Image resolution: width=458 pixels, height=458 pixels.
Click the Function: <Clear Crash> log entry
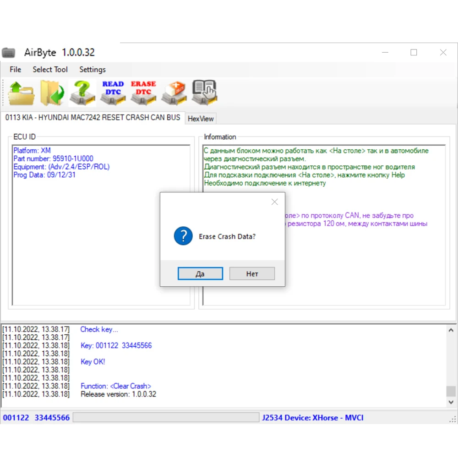click(116, 386)
